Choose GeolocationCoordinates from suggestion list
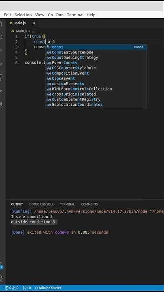The height and width of the screenshot is (292, 164). point(96,105)
